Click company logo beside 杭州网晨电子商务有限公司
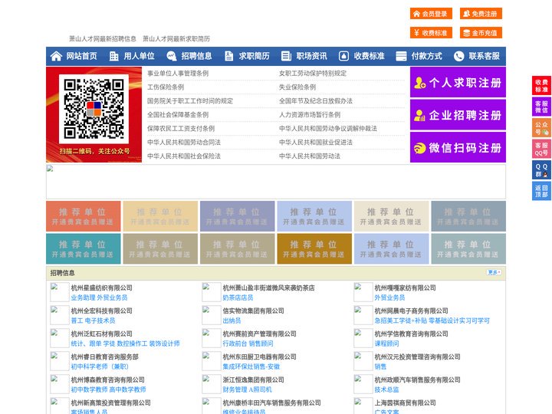This screenshot has width=552, height=414. (363, 315)
